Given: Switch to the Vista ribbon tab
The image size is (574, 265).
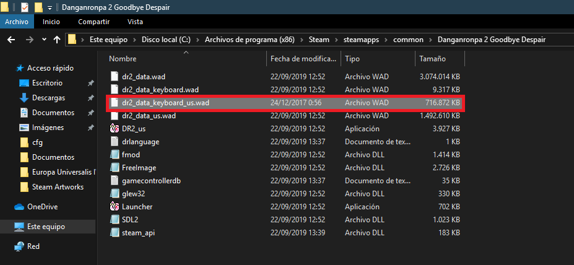Looking at the screenshot, I should pyautogui.click(x=135, y=22).
